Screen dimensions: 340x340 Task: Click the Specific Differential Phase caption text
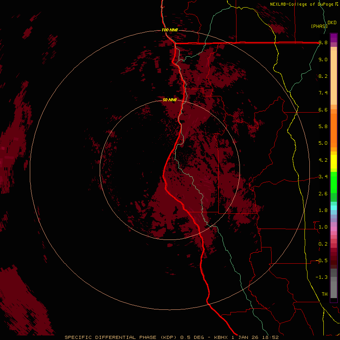172,337
